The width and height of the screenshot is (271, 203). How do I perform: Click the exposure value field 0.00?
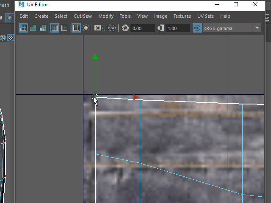[x=142, y=28]
